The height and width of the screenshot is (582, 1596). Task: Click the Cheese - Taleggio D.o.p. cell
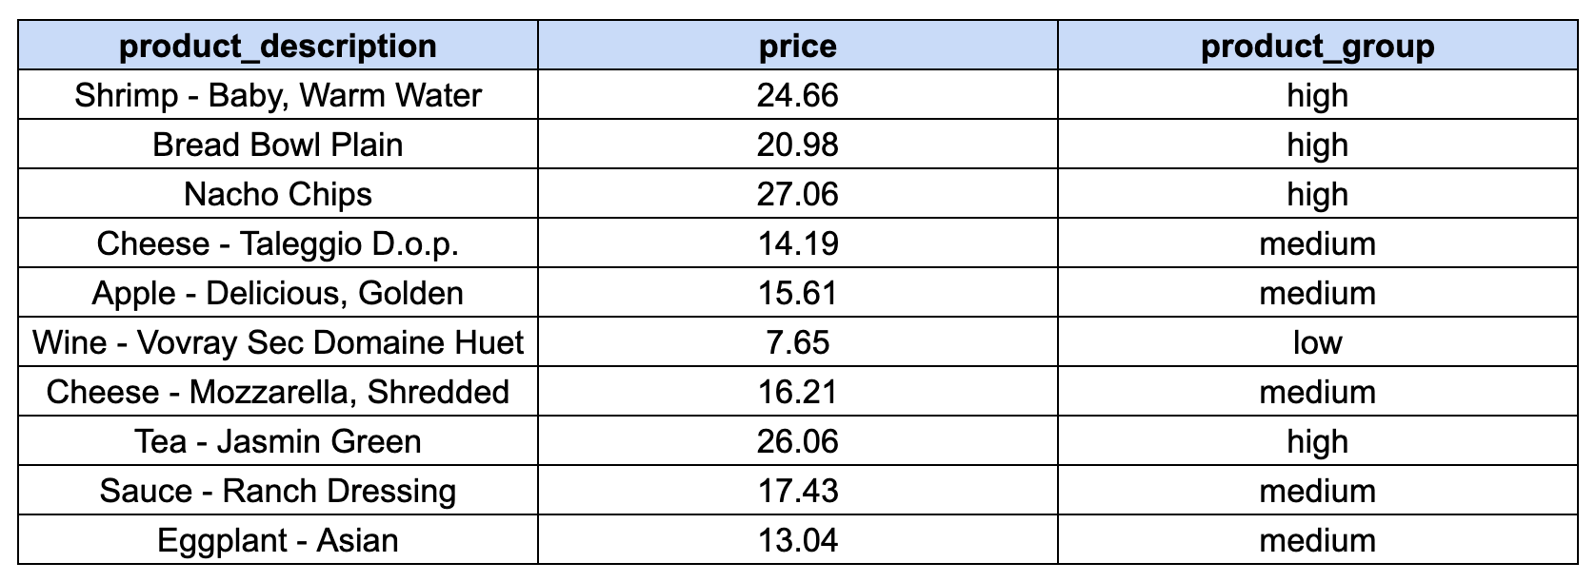tap(278, 243)
